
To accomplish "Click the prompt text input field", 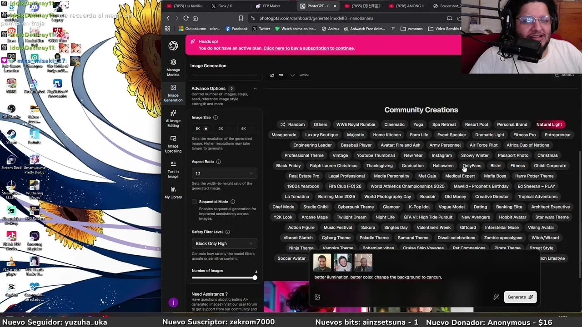I will tap(424, 277).
